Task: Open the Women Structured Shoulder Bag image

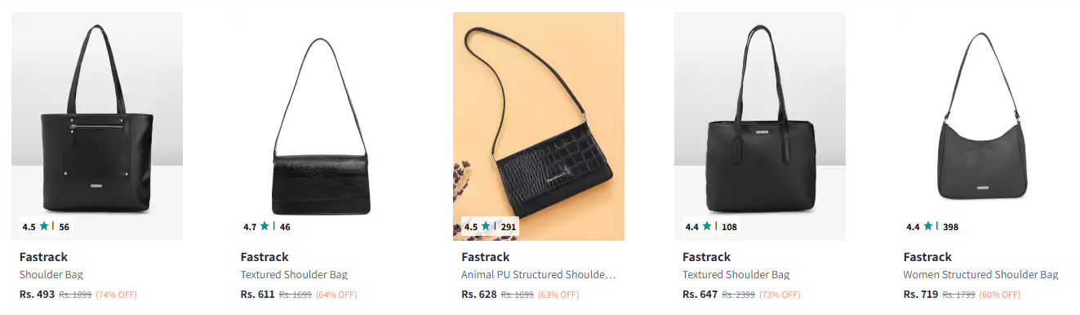Action: pos(981,126)
